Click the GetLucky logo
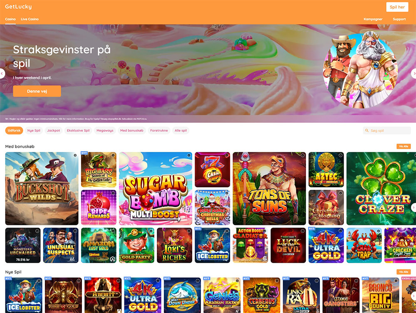This screenshot has width=416, height=313. 18,7
